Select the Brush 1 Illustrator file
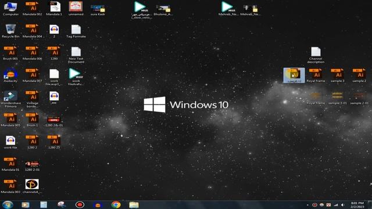This screenshot has height=209, width=372. click(x=33, y=120)
